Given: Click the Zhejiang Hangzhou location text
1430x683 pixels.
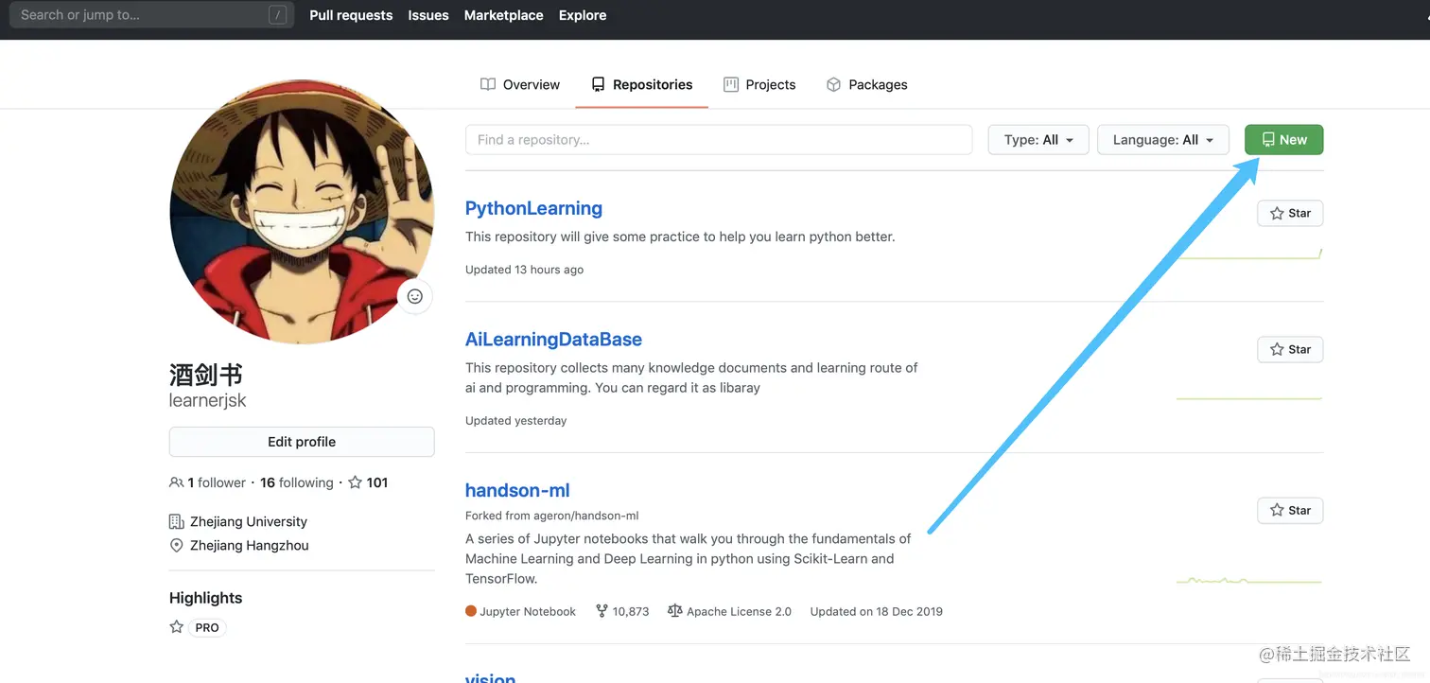Looking at the screenshot, I should click(250, 546).
